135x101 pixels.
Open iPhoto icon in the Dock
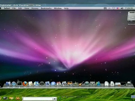click(x=70, y=84)
